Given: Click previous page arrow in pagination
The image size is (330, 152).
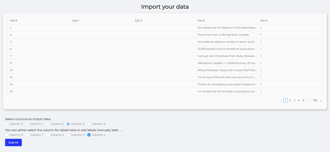Looking at the screenshot, I should click(281, 101).
